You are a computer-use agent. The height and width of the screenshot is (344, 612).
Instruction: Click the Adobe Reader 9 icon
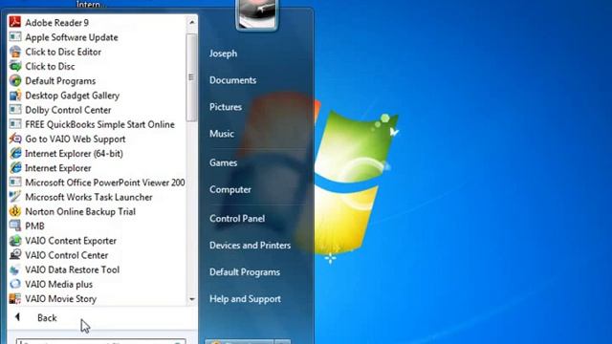pos(15,22)
